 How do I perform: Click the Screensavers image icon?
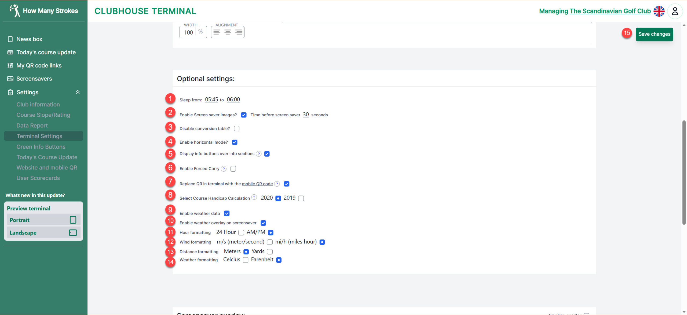click(x=10, y=79)
